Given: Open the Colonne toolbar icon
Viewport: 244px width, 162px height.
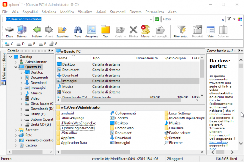Looking at the screenshot, I should point(223,32).
